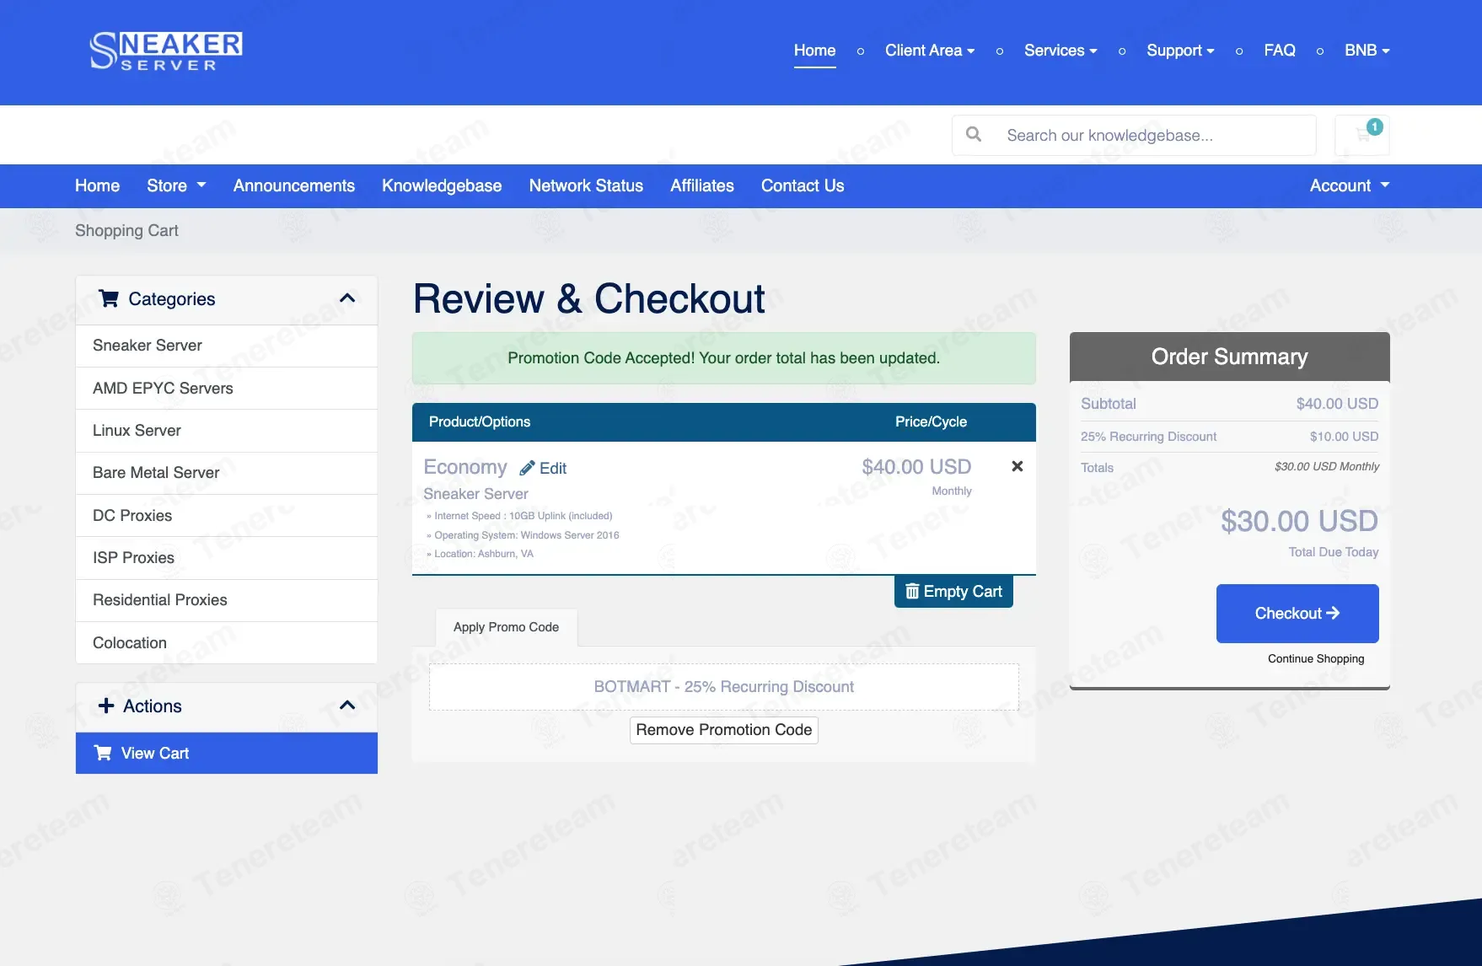The height and width of the screenshot is (966, 1482).
Task: Expand the Store dropdown in navbar
Action: tap(176, 185)
